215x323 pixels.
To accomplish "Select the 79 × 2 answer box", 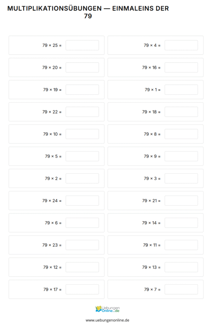I will pyautogui.click(x=82, y=179).
